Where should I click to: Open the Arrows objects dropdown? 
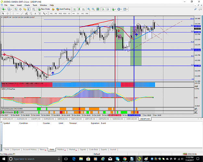(x=45, y=13)
